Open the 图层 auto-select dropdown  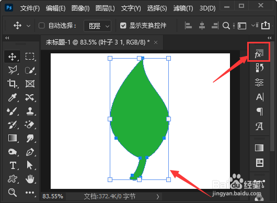point(98,26)
